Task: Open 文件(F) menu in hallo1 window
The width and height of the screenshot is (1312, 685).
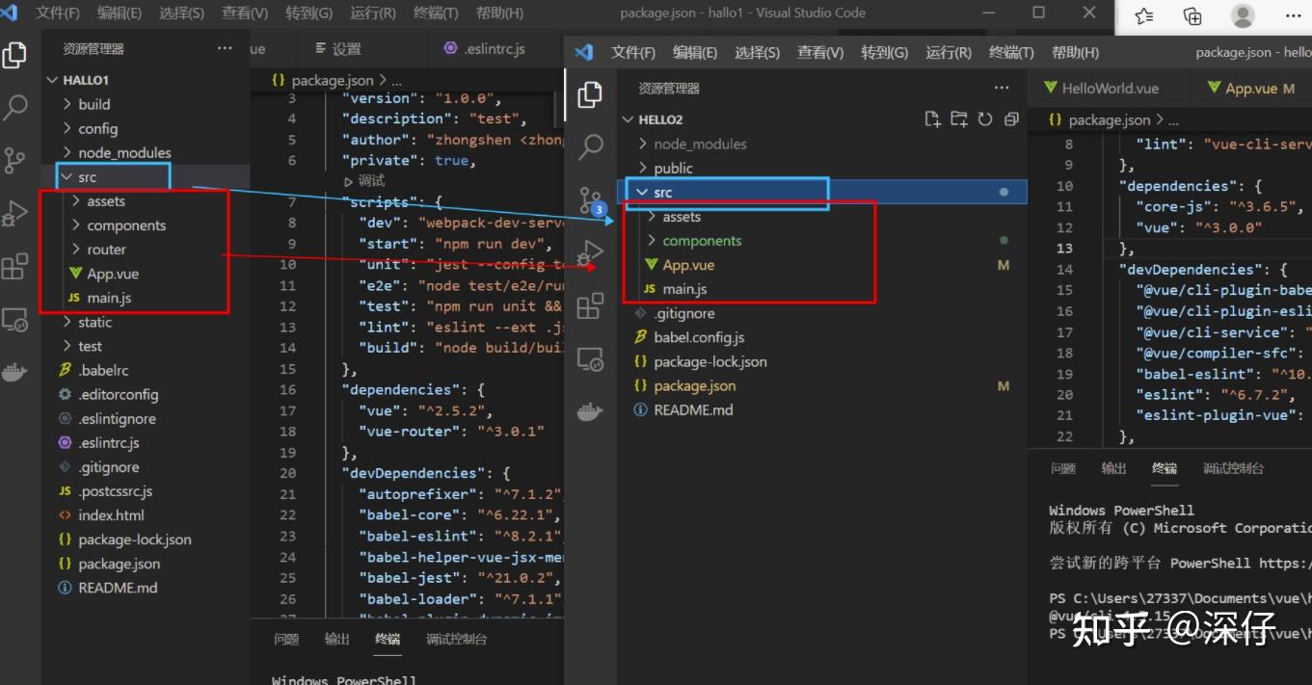Action: (58, 13)
